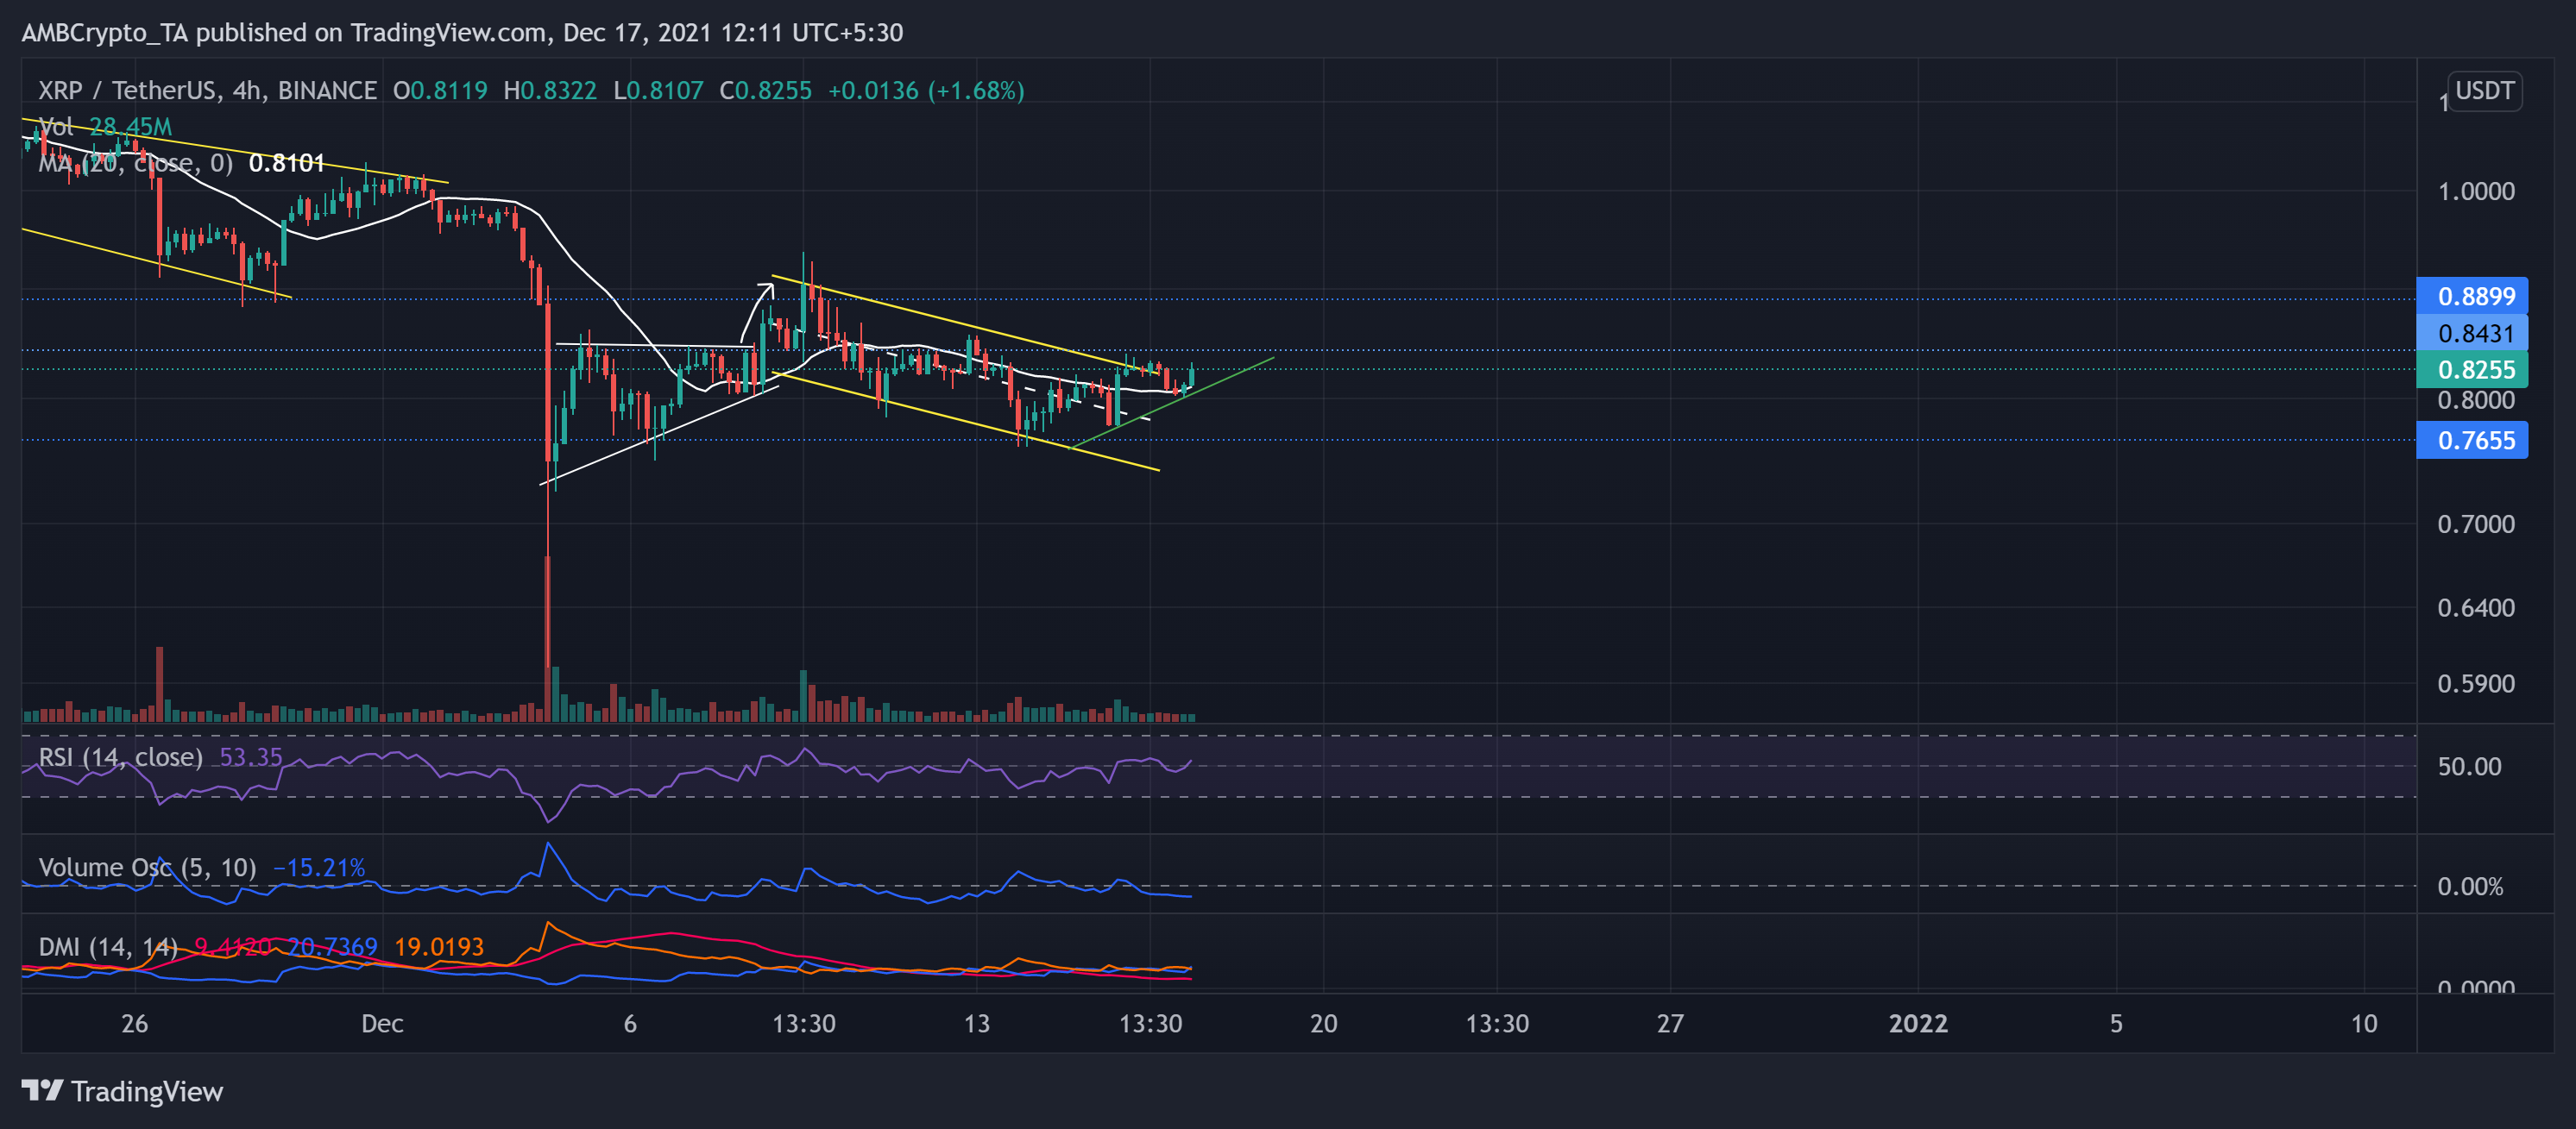This screenshot has height=1129, width=2576.
Task: Click the 2022 year label on time axis
Action: [1918, 1023]
